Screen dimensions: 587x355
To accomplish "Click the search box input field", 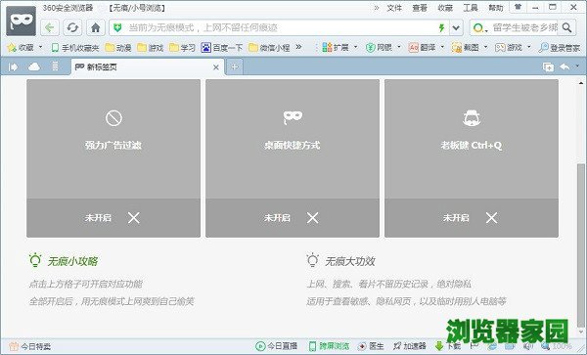I will pyautogui.click(x=524, y=27).
